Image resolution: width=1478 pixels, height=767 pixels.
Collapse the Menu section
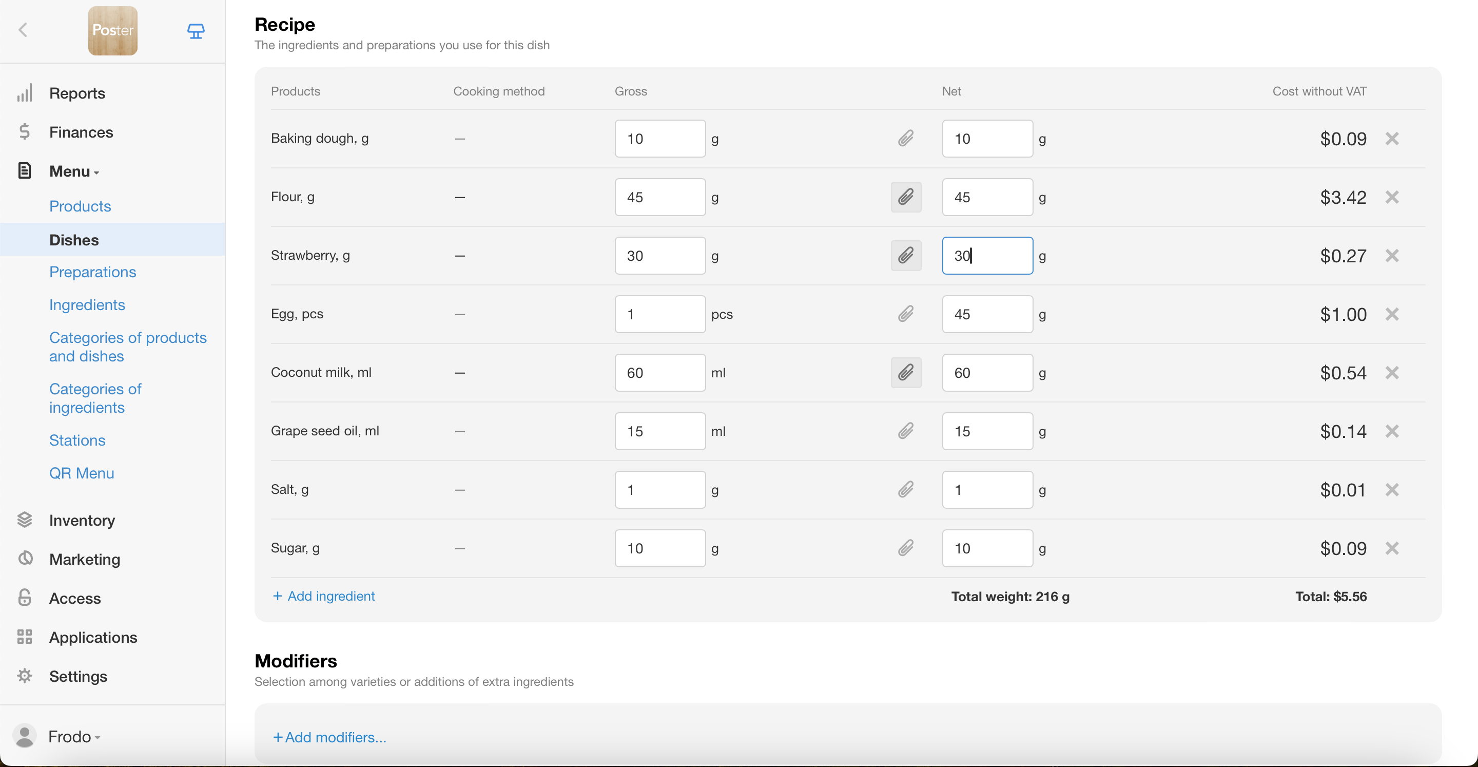point(73,171)
